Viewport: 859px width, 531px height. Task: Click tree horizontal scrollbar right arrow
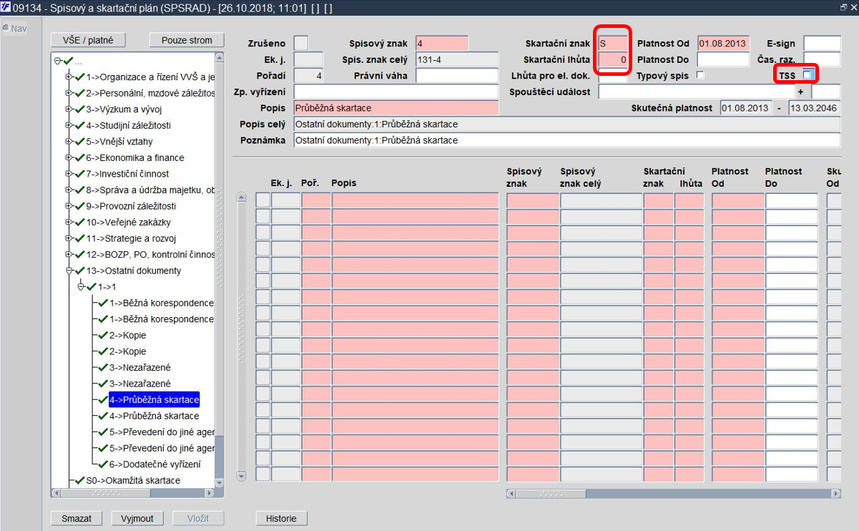point(210,493)
